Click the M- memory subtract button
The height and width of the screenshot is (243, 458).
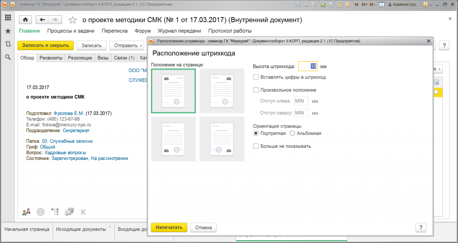(372, 4)
